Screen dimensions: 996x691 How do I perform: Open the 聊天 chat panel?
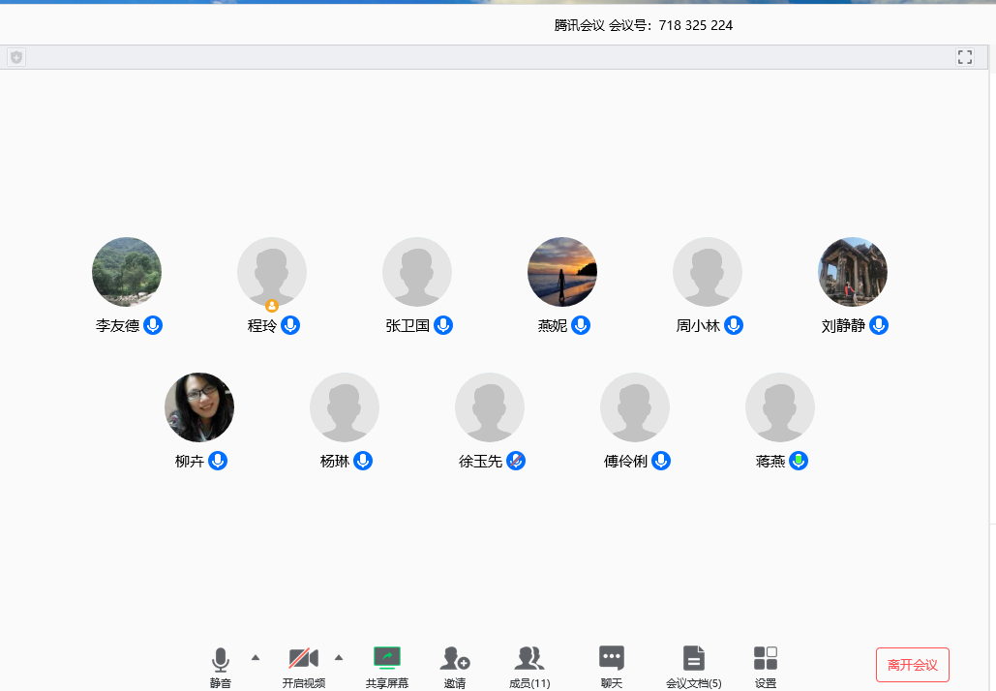612,659
